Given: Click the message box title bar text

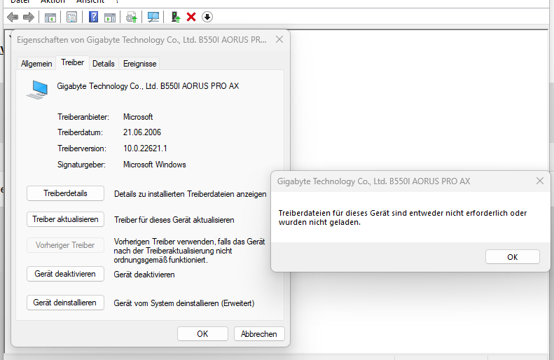Looking at the screenshot, I should [373, 181].
